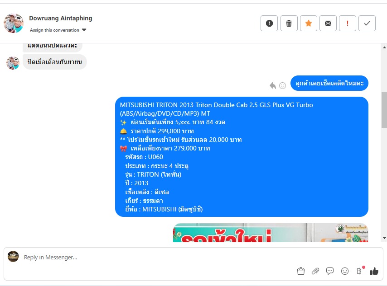Image resolution: width=387 pixels, height=286 pixels.
Task: Open emoji picker in reply toolbar
Action: [x=344, y=271]
